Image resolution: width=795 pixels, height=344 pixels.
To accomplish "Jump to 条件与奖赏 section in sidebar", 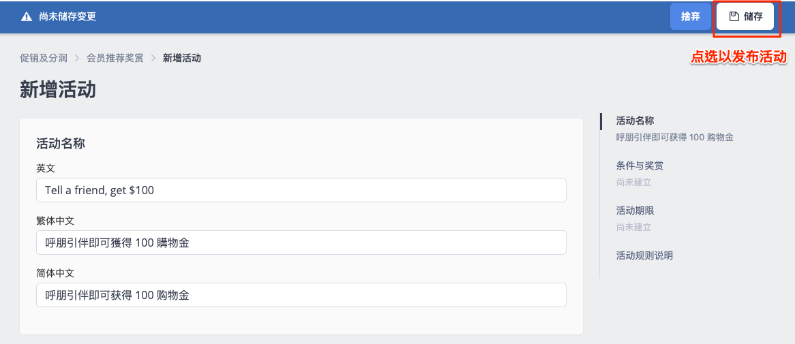I will tap(640, 166).
